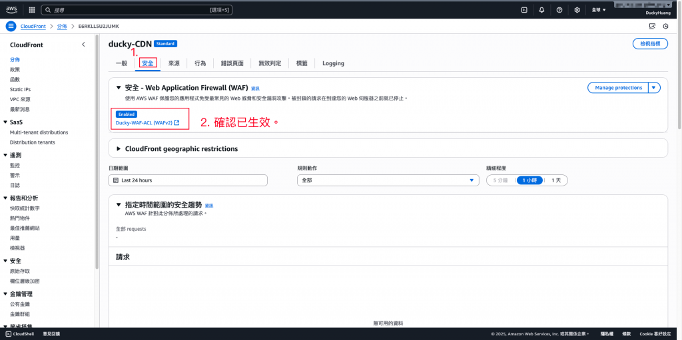Switch to the 標籤 tab
This screenshot has width=682, height=340.
point(302,63)
